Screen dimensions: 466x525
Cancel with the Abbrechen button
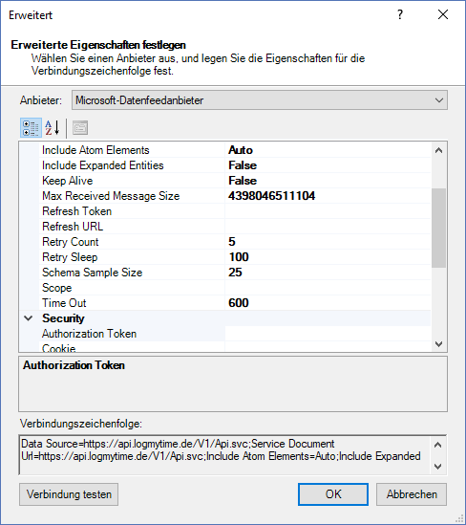(x=412, y=494)
